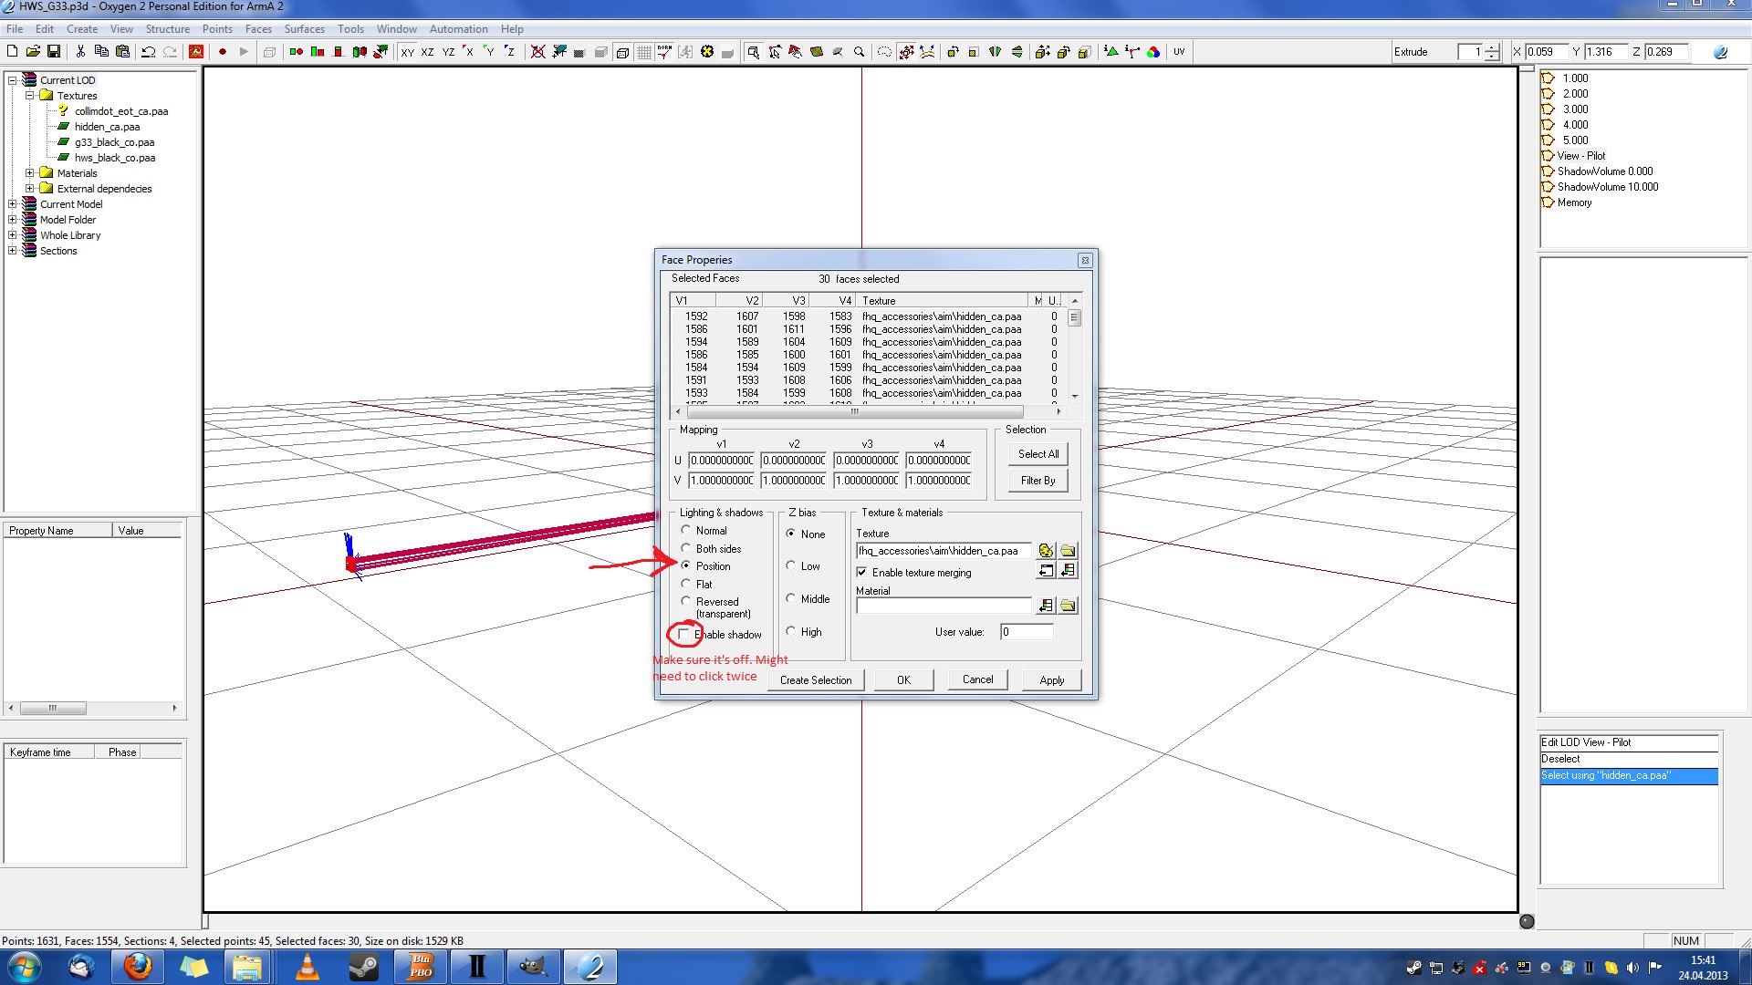Expand the Whole Library node
Screen dimensions: 1752x985
tap(13, 235)
